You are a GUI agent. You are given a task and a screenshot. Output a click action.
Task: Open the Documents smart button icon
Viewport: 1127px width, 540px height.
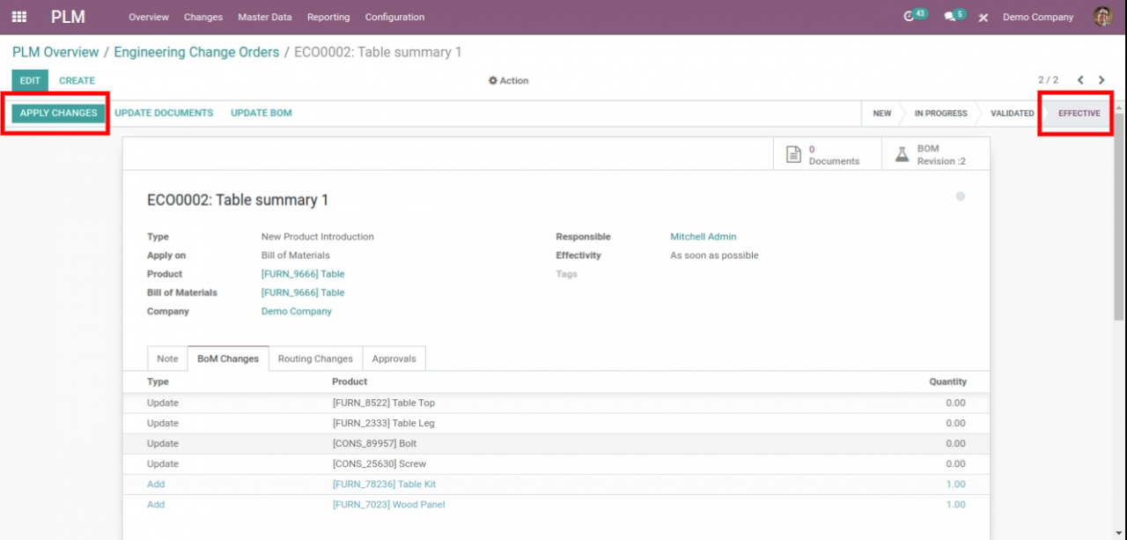point(794,152)
